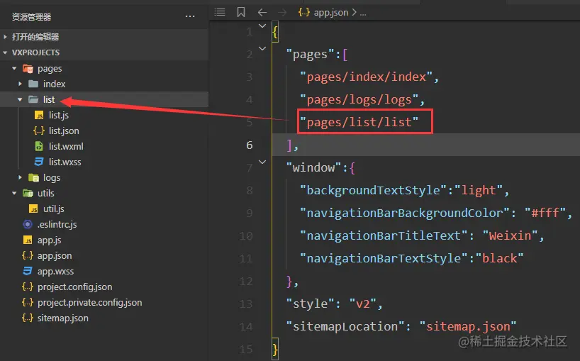Click the braces icon beside project.private.config.json
This screenshot has width=580, height=361.
point(28,303)
